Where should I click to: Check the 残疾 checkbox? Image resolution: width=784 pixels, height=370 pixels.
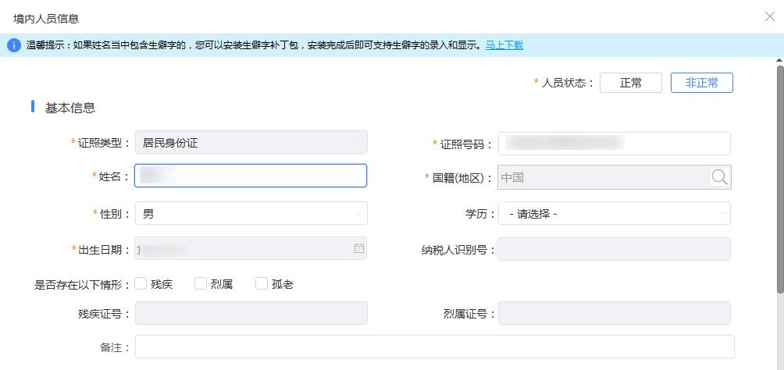point(141,283)
